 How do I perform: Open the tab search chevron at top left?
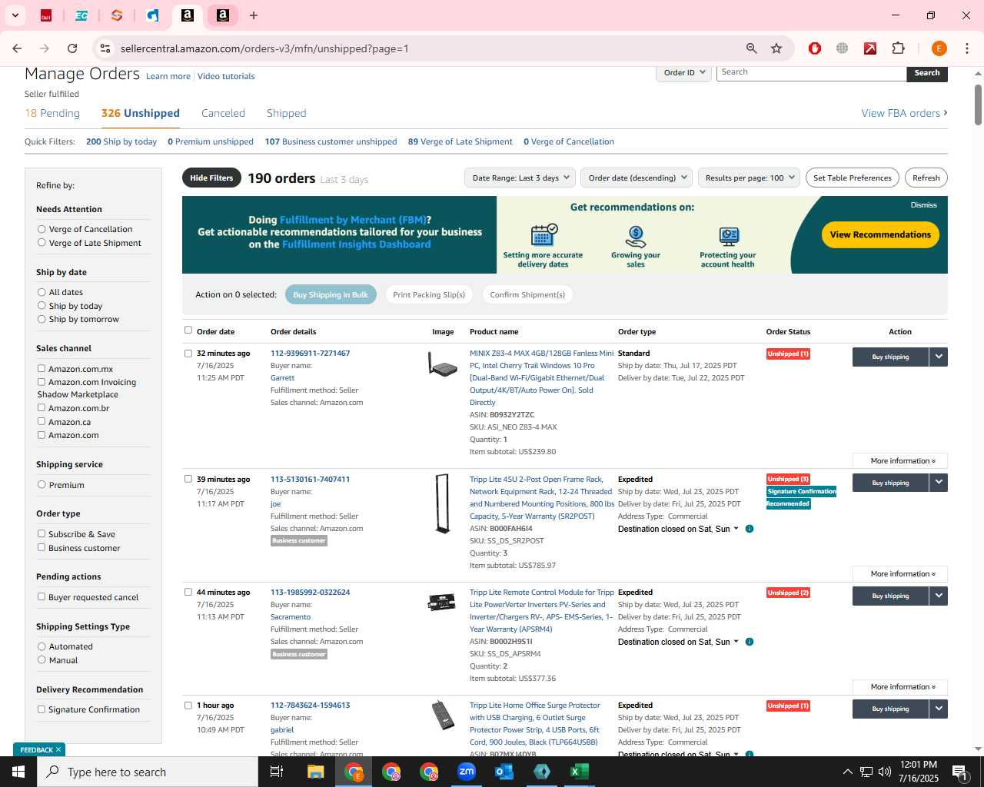click(x=15, y=15)
